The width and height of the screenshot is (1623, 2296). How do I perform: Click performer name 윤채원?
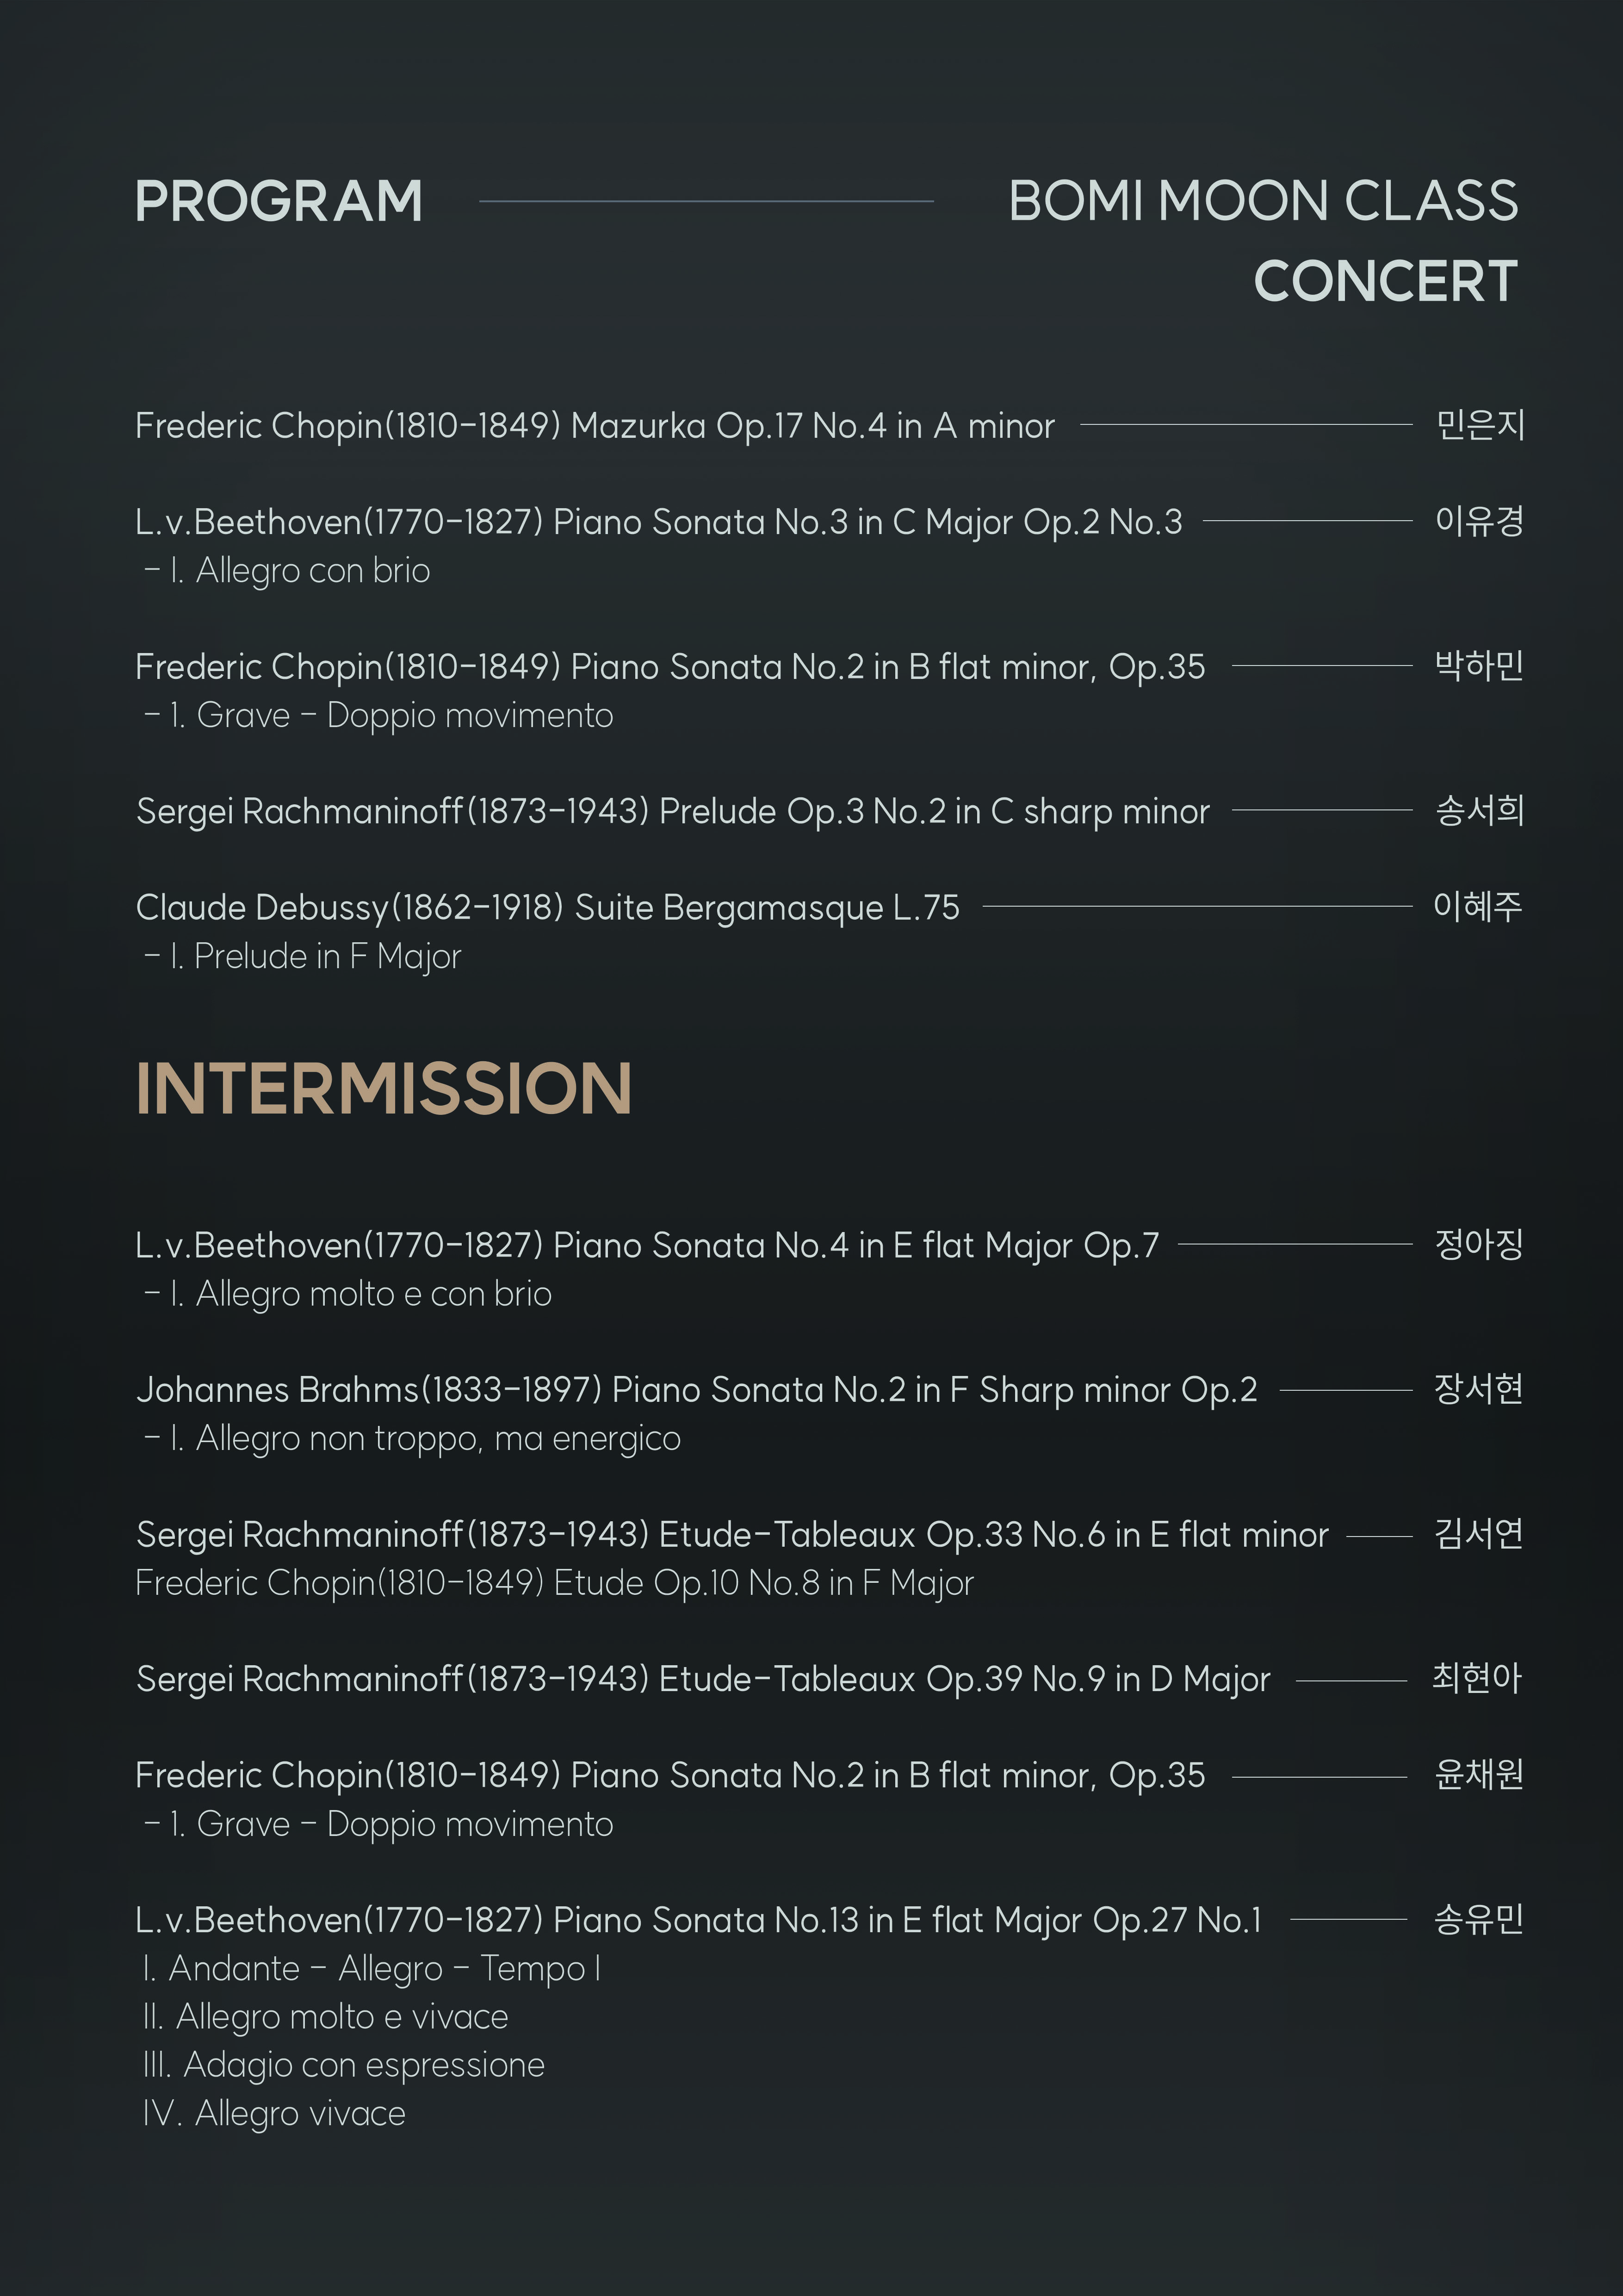tap(1479, 1774)
